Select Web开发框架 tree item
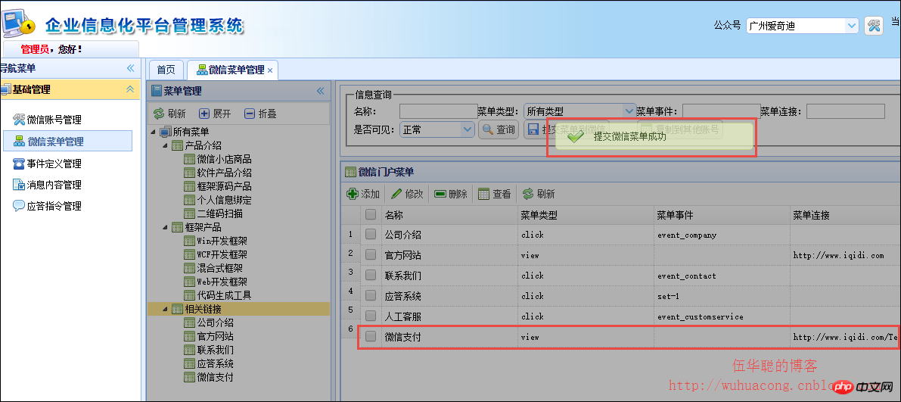This screenshot has height=402, width=901. (222, 282)
